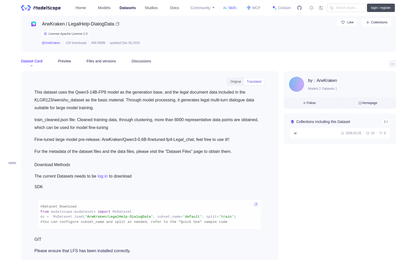The image size is (417, 260).
Task: Click Collections Including this Dataset heading
Action: tap(323, 122)
